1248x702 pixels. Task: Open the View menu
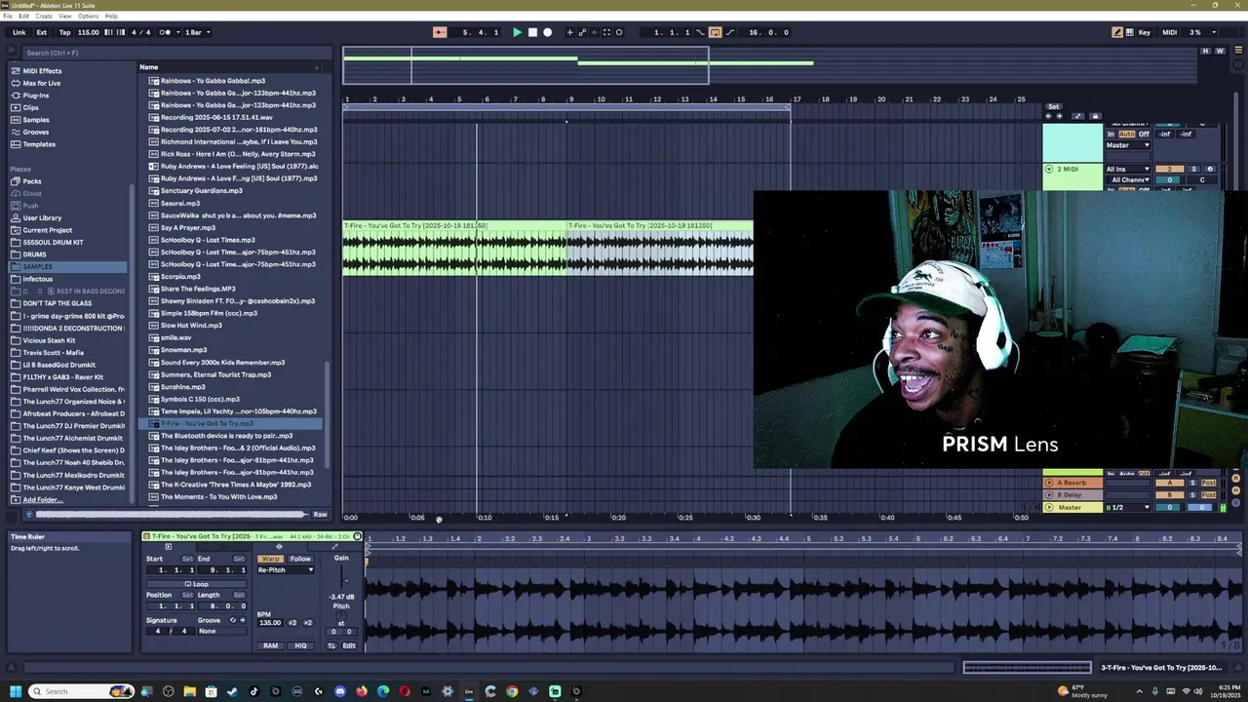65,16
